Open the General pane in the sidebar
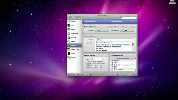 point(74,21)
